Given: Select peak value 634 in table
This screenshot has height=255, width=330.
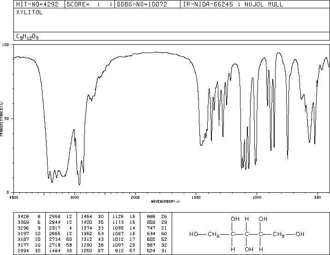Looking at the screenshot, I should click(x=151, y=233).
